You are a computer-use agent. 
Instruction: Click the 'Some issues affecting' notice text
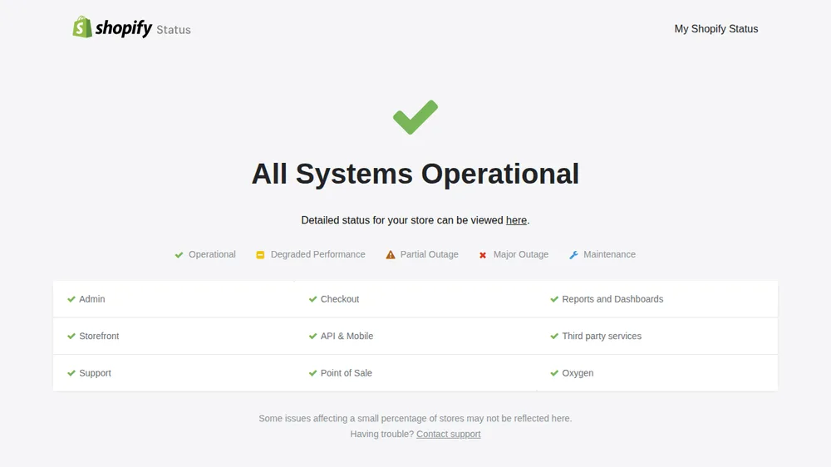click(x=415, y=419)
